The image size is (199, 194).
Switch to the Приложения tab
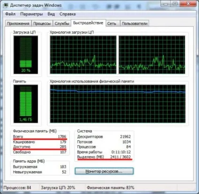coord(18,23)
